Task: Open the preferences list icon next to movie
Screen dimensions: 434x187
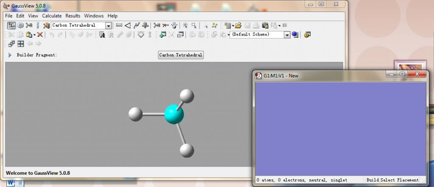Action: 285,25
